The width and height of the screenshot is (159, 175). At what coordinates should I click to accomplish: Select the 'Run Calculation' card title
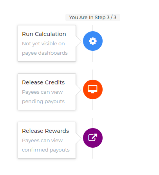coord(44,34)
